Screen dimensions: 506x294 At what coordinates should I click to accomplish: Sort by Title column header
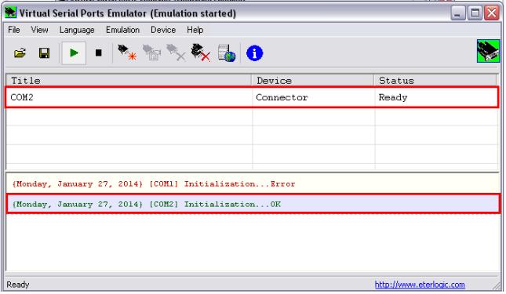tap(129, 81)
